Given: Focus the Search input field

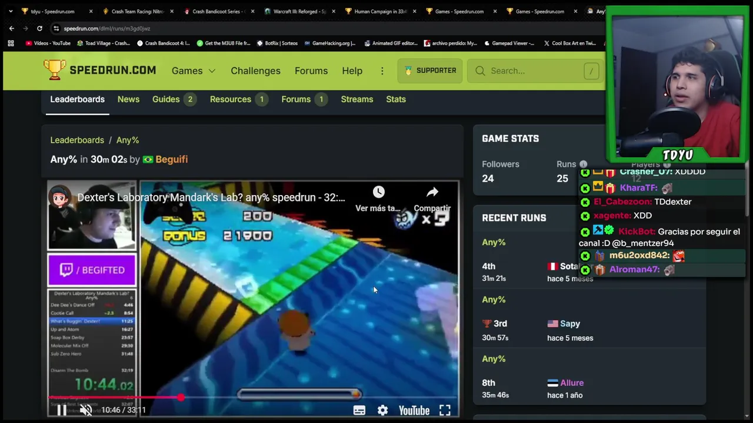Looking at the screenshot, I should (534, 70).
